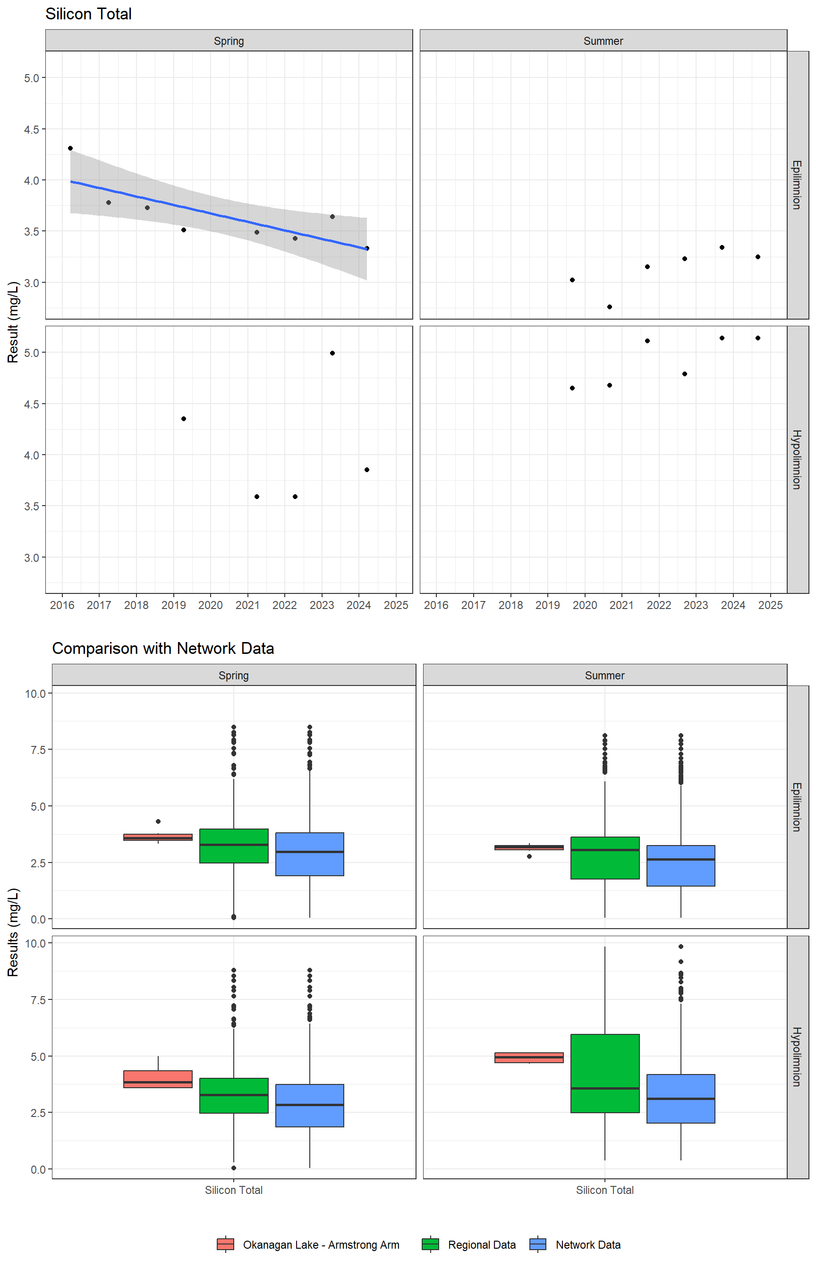This screenshot has height=1269, width=816.
Task: Click the 'Silicon Total' x-axis label under Summer
Action: pos(604,1190)
